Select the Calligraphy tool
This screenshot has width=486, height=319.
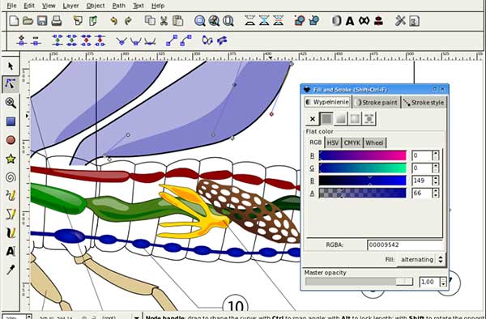coord(11,232)
